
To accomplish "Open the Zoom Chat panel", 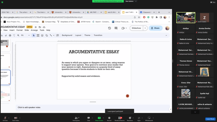I will 88,119.
